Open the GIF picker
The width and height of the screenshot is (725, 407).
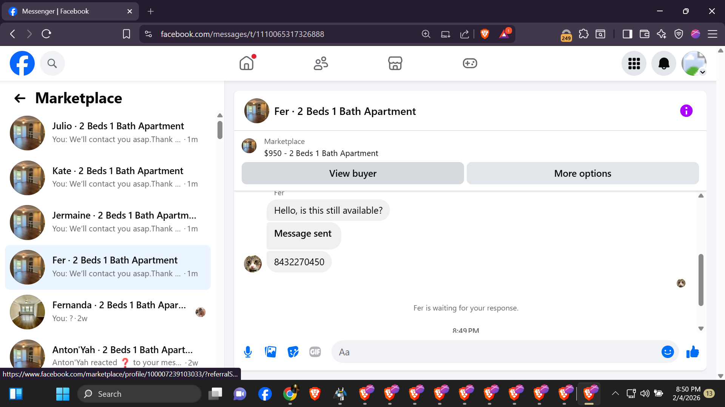(315, 352)
